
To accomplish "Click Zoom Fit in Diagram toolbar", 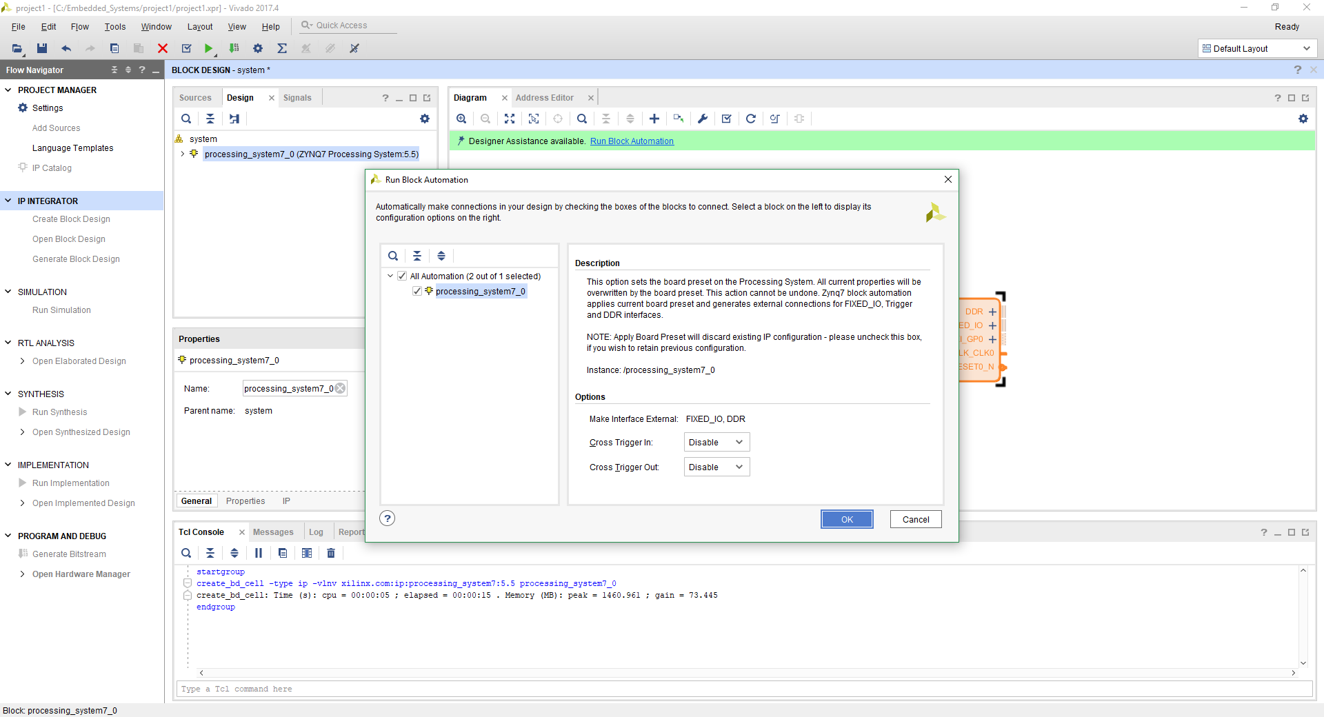I will (510, 119).
